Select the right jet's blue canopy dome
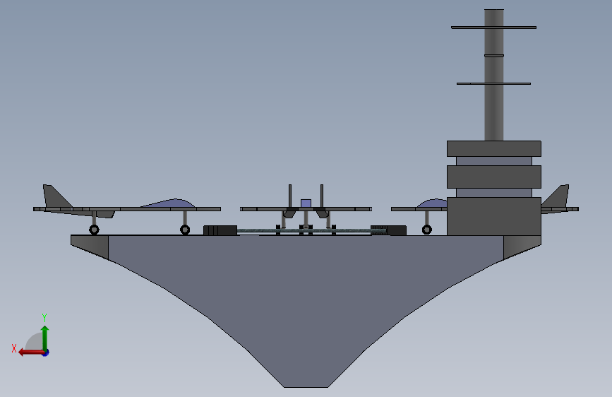Screen dimensions: 612x397 coord(433,203)
